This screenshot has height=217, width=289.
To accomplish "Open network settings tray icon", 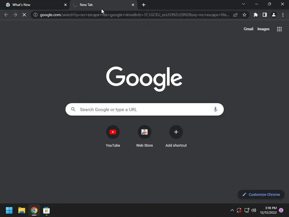I will (247, 210).
